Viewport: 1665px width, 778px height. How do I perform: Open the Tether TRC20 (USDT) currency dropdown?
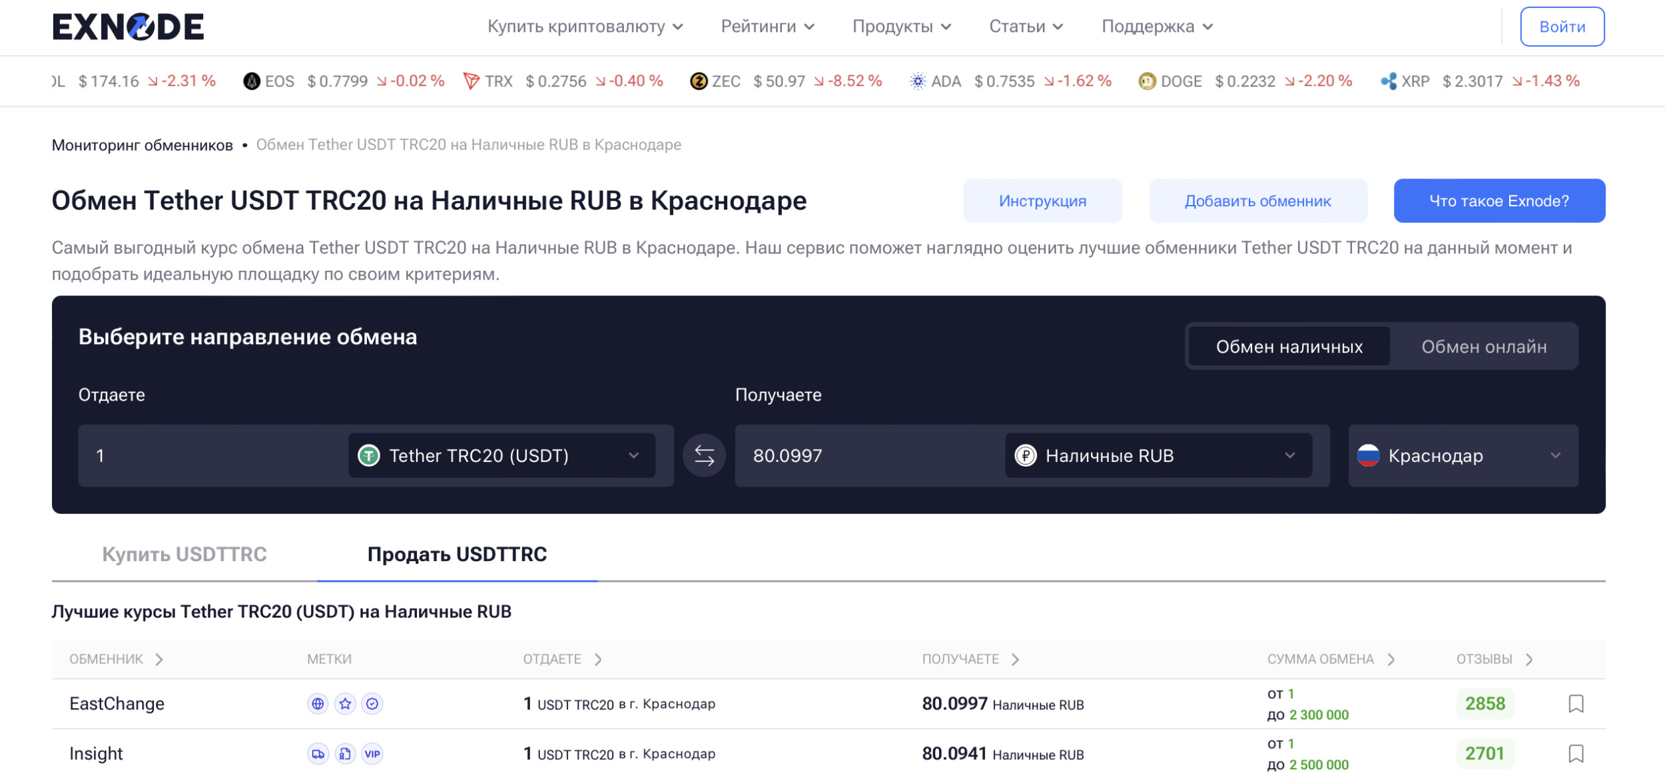click(x=501, y=456)
